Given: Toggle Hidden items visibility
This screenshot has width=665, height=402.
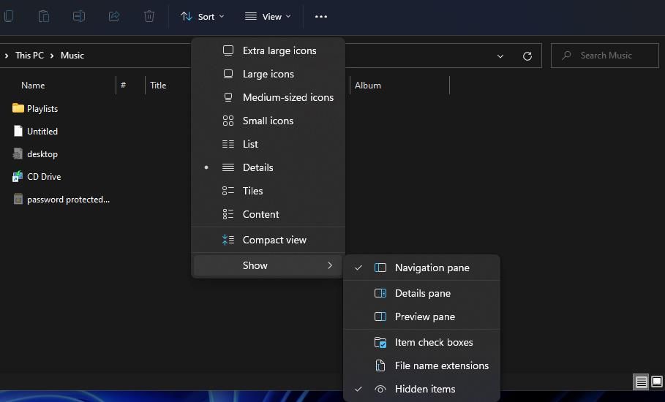Looking at the screenshot, I should [x=424, y=389].
